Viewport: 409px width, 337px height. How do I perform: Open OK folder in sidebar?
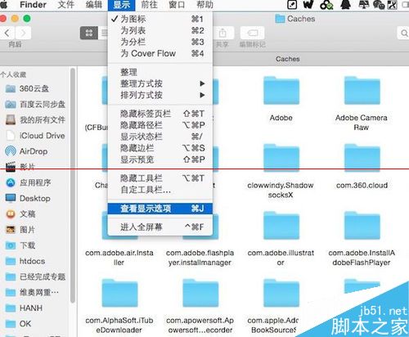[19, 324]
